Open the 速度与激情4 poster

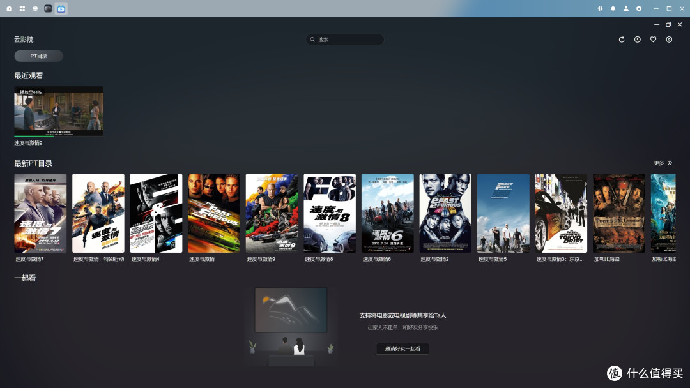[x=157, y=213]
